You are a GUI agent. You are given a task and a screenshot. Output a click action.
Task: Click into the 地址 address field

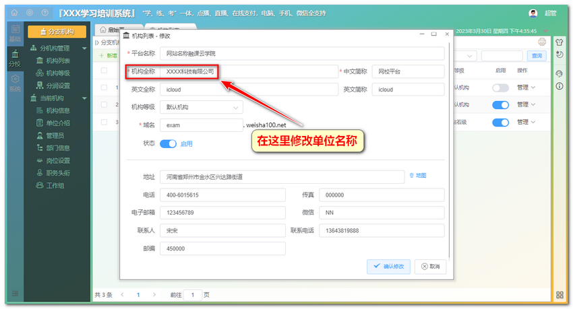282,177
